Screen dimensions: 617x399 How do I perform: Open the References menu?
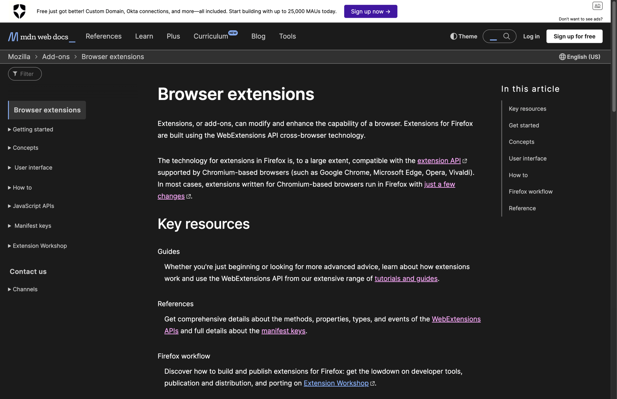tap(104, 36)
